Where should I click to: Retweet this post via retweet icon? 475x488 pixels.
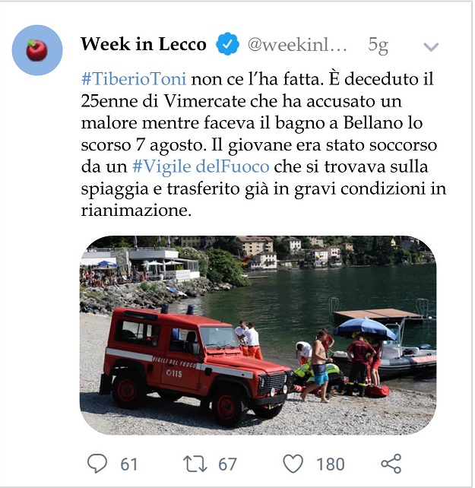pos(195,464)
